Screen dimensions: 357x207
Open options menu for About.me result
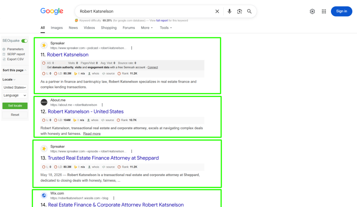[102, 105]
